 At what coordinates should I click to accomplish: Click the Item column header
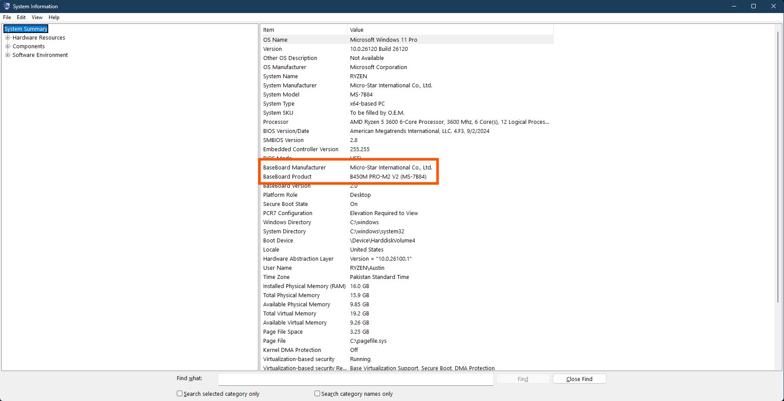coord(304,30)
